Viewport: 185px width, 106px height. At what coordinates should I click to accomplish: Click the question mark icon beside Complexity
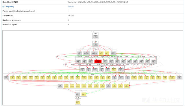[3, 7]
